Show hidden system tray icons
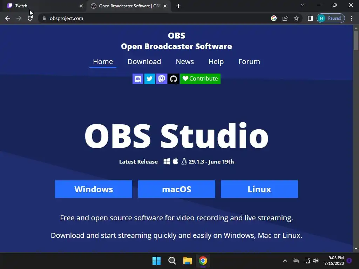 pos(285,261)
